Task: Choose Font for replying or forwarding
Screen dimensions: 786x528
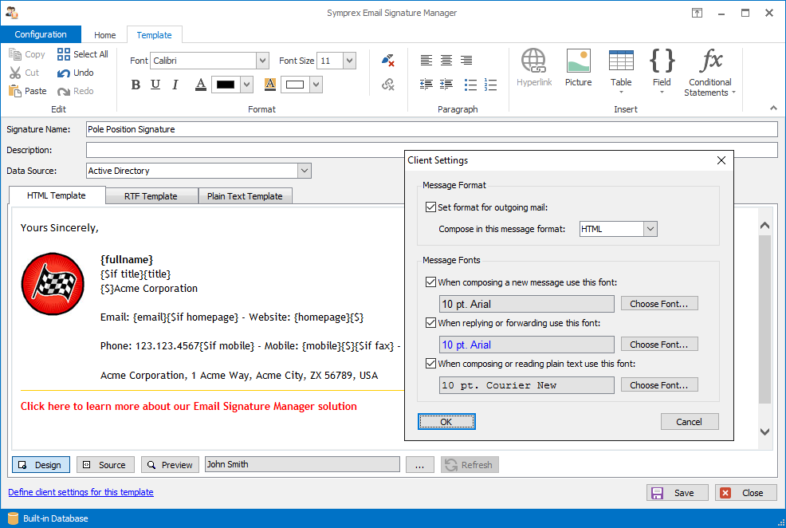Action: [x=659, y=344]
